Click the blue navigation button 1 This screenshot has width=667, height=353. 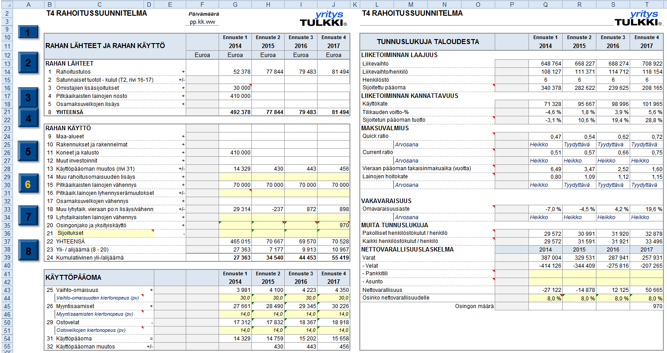(x=28, y=33)
